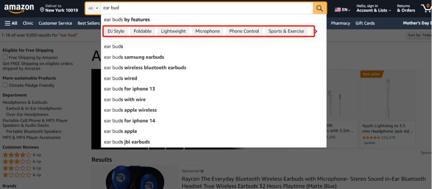The width and height of the screenshot is (432, 189).
Task: Select suggestion 'ear buds wireless bluetooth earbuds'
Action: (x=145, y=68)
